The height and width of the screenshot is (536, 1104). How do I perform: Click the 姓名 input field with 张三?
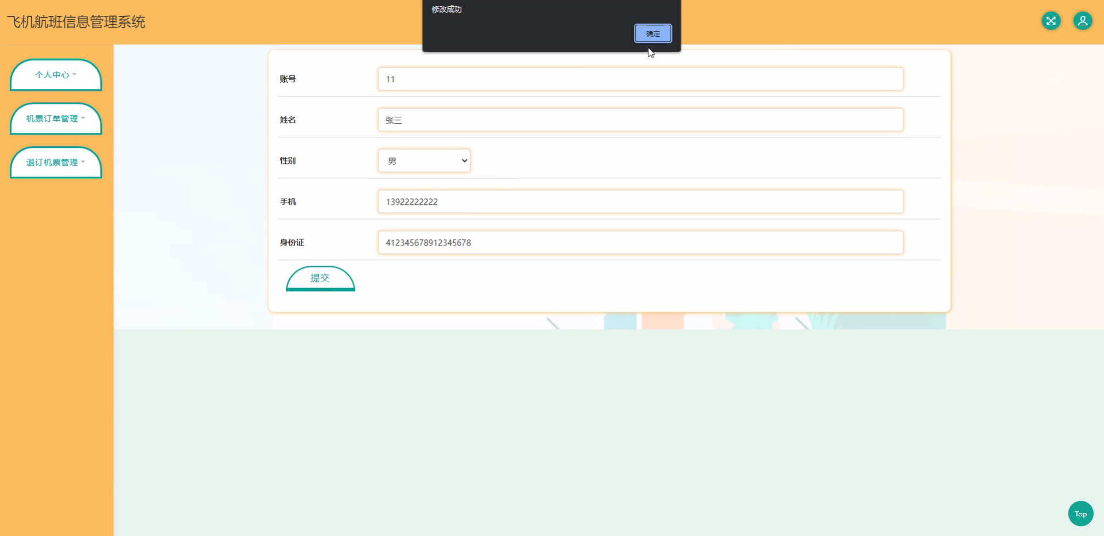tap(640, 120)
